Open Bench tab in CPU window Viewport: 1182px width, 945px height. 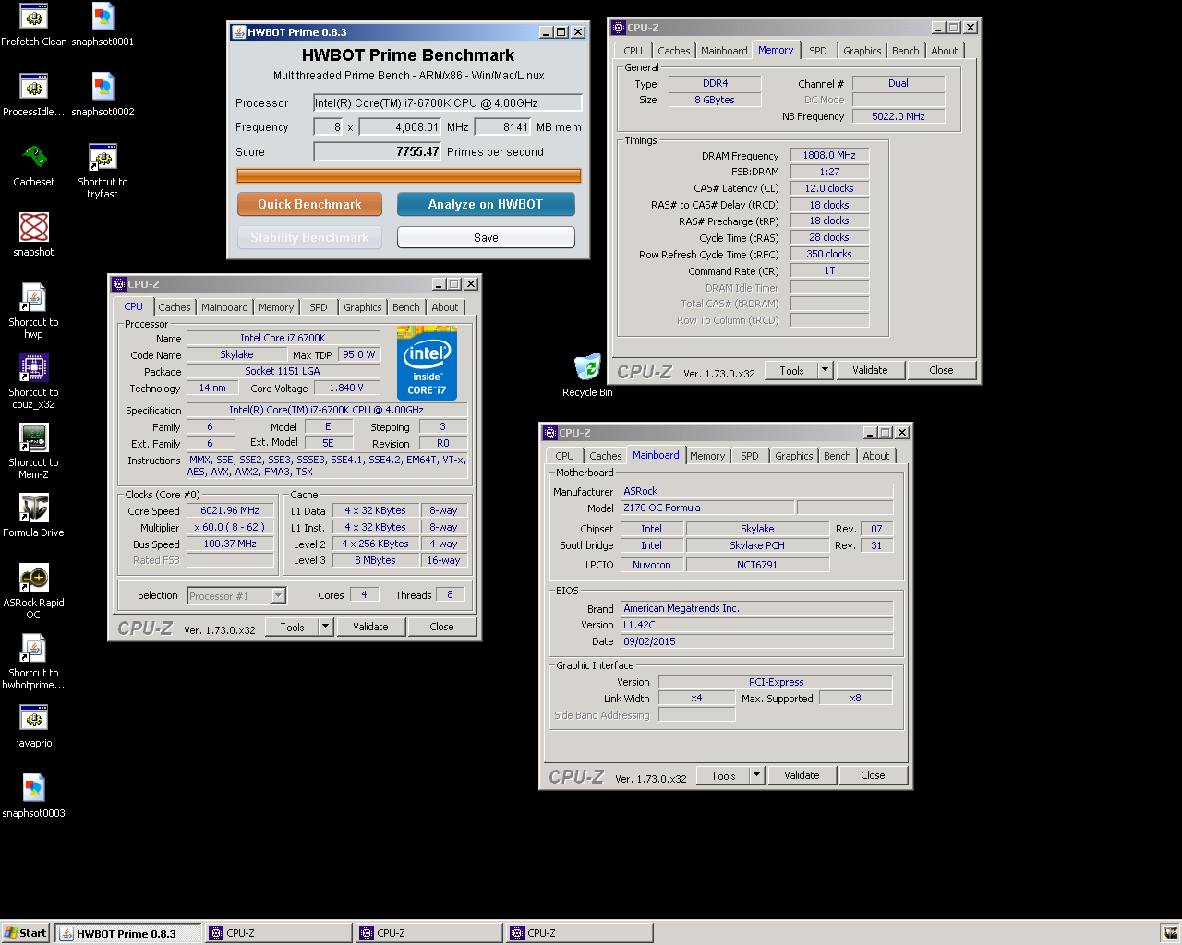pos(406,307)
